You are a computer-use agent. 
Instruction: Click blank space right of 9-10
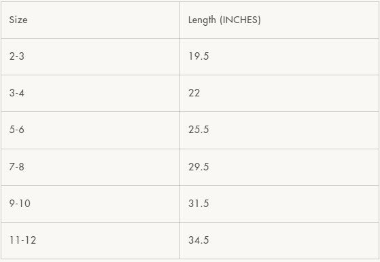104,204
